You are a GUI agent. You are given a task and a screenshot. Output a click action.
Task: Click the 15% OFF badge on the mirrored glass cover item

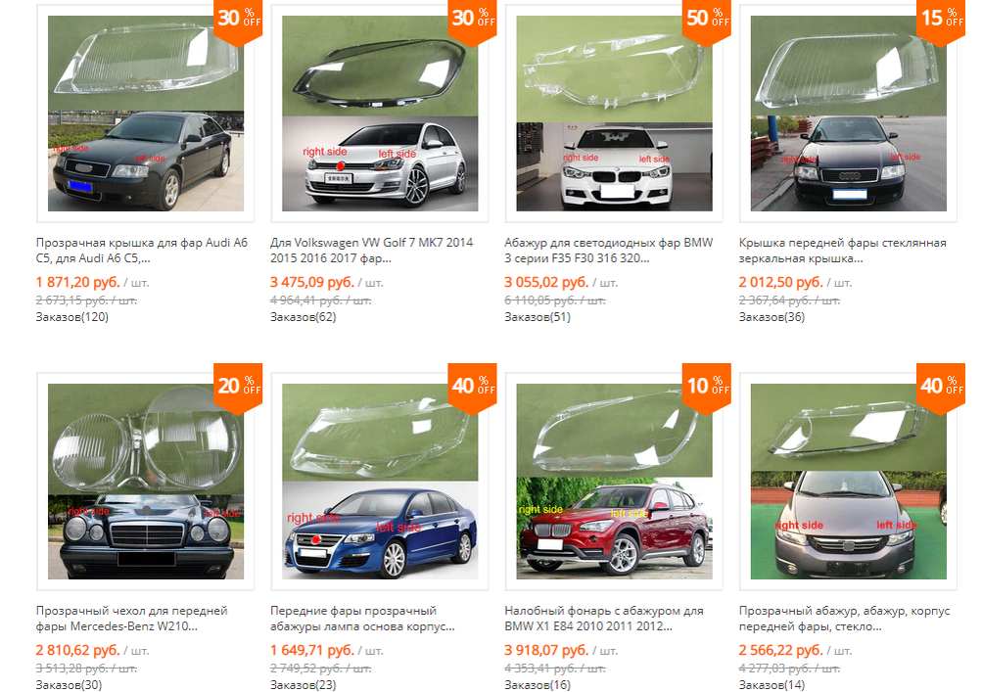click(941, 22)
